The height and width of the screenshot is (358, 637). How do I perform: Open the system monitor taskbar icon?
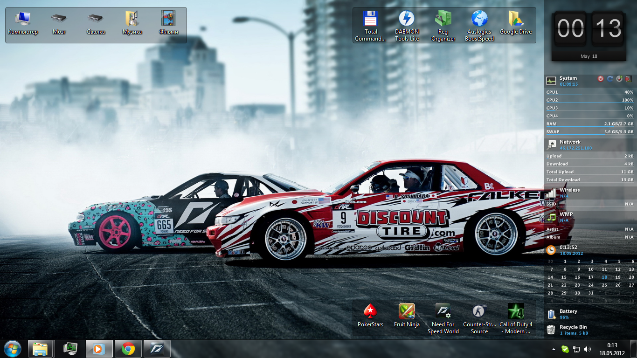pos(70,349)
